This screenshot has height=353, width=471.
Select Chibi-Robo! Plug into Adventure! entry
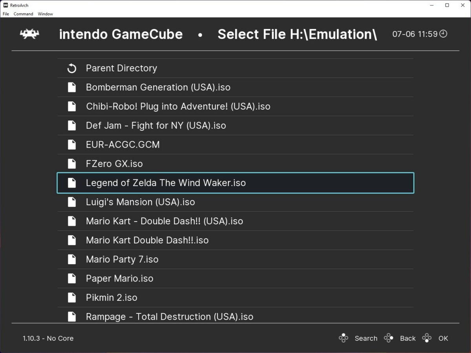click(x=178, y=106)
